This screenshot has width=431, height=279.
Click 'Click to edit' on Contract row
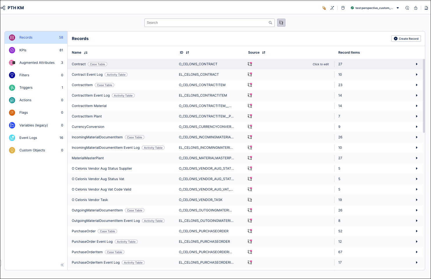click(x=321, y=64)
